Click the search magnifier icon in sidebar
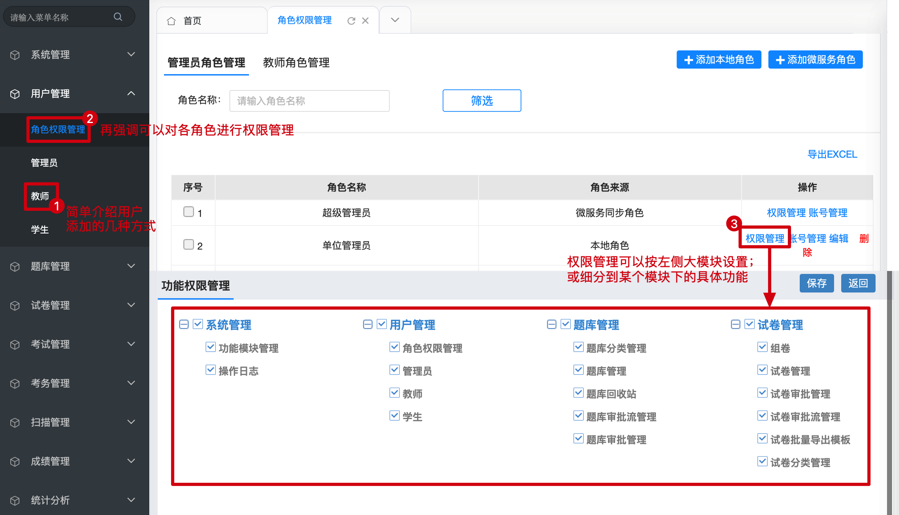Viewport: 899px width, 515px height. pyautogui.click(x=118, y=17)
